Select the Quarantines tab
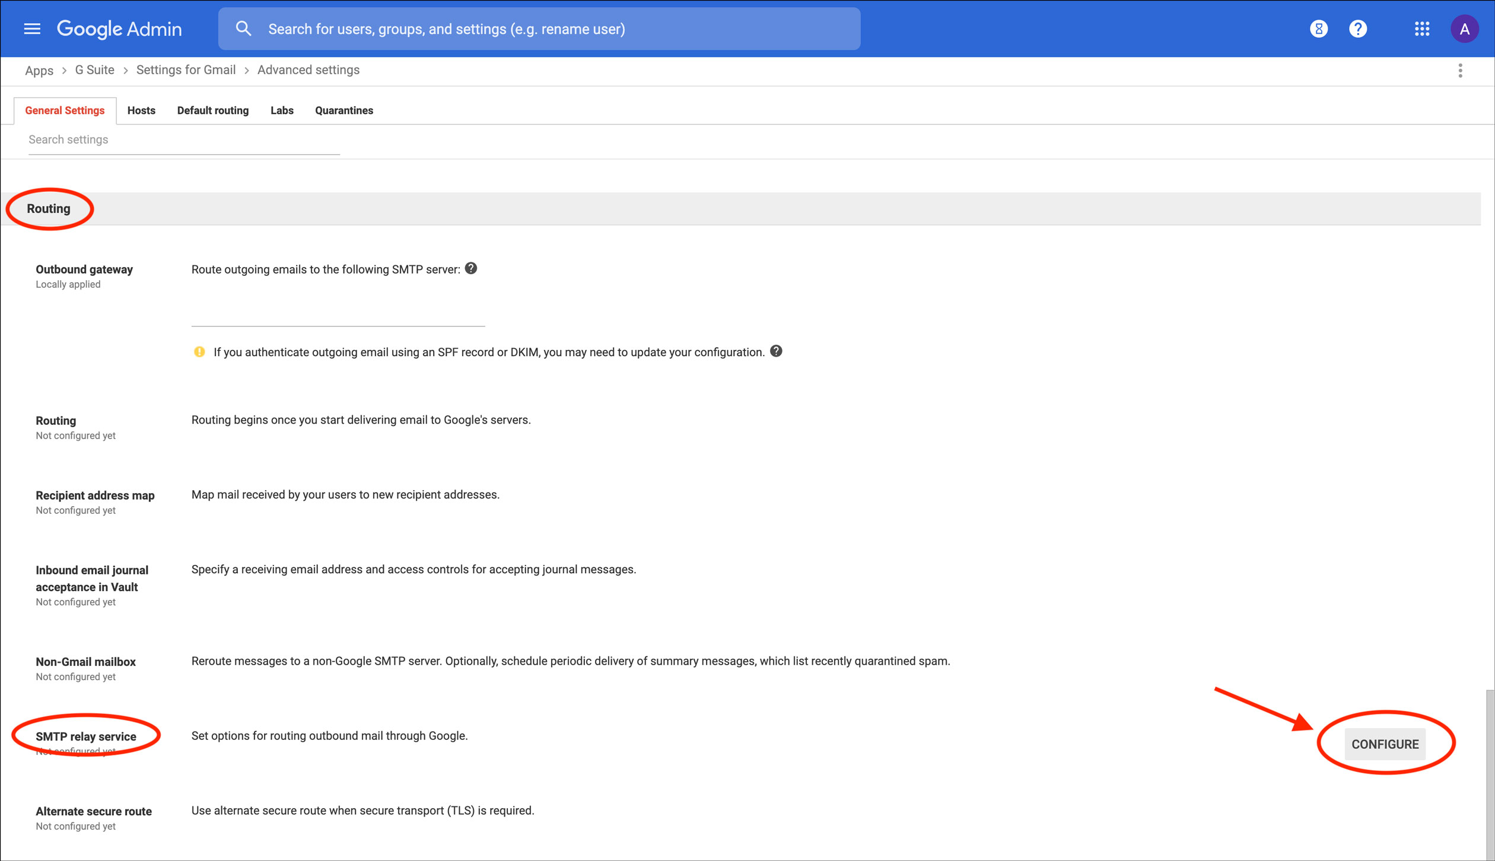This screenshot has height=861, width=1495. point(343,110)
